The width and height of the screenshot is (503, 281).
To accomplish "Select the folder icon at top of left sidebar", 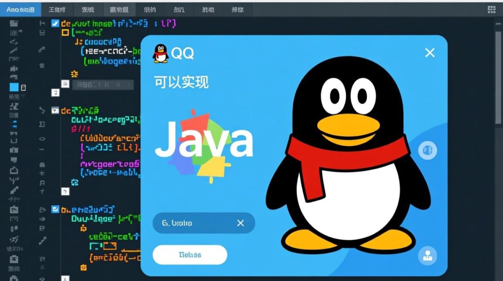I will tap(14, 23).
